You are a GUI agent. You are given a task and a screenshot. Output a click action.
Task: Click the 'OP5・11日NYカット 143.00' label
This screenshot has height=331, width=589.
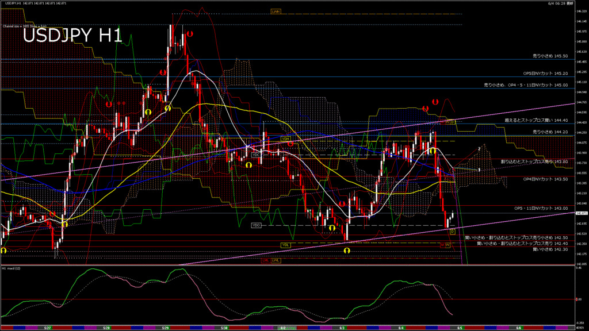[541, 208]
